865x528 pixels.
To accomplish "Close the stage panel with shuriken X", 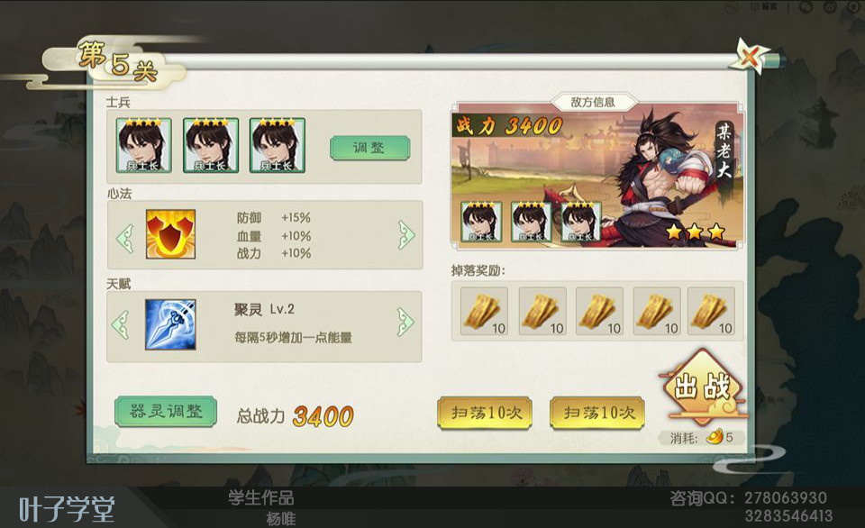I will click(x=750, y=56).
